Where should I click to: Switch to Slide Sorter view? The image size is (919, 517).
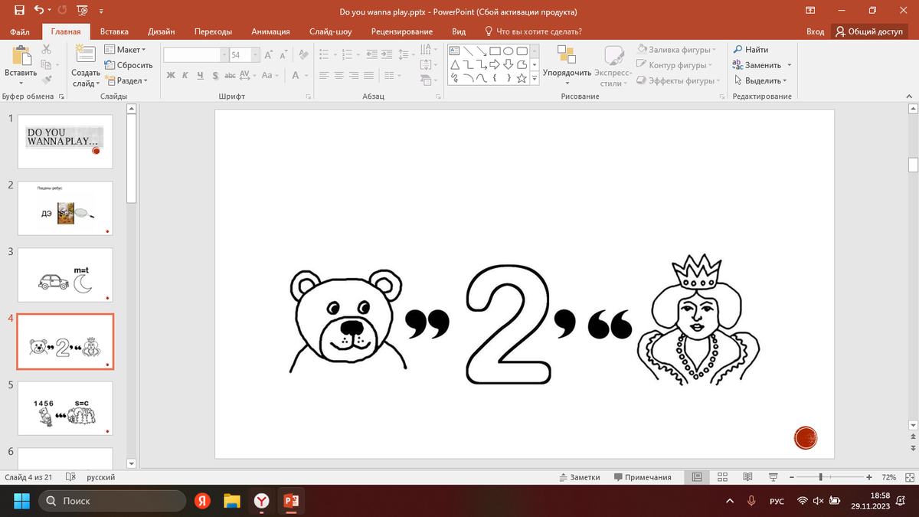722,476
